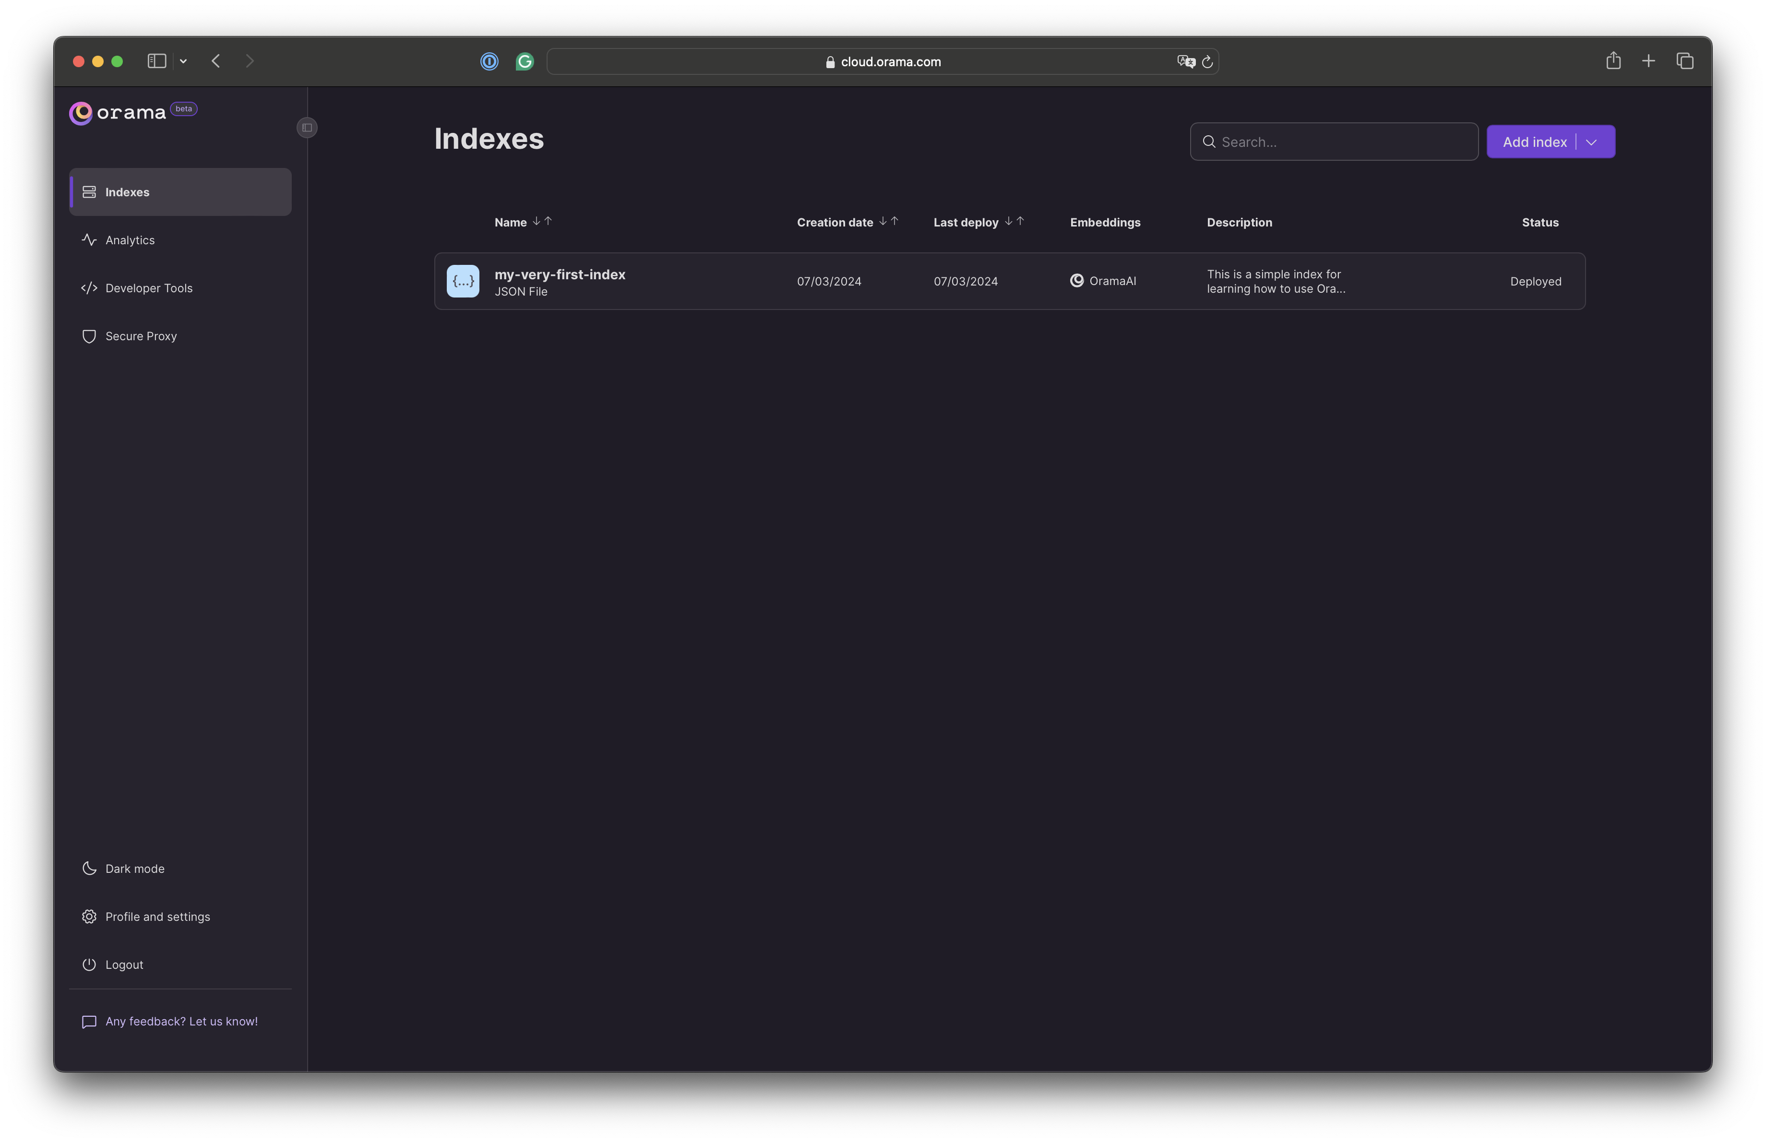Open the Safari Share button

coord(1613,61)
